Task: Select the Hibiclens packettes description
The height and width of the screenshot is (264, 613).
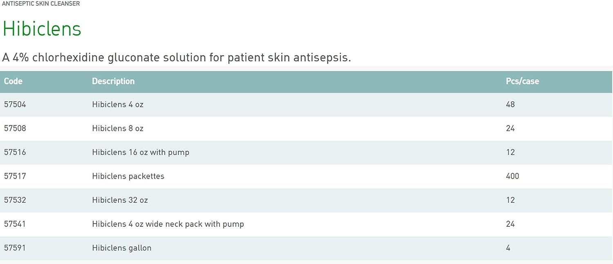Action: (x=128, y=176)
